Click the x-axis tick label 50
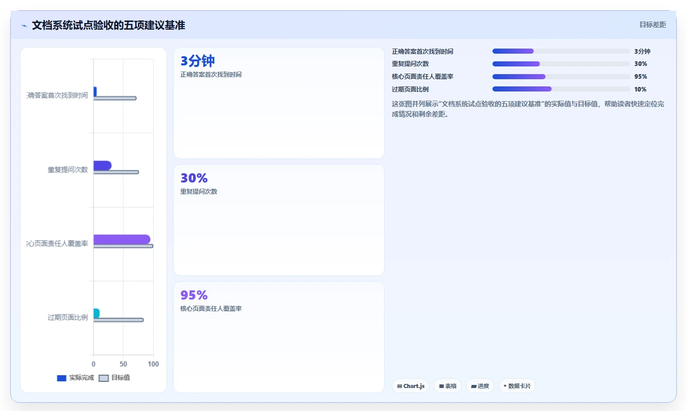Viewport: 687px width, 411px height. click(123, 364)
